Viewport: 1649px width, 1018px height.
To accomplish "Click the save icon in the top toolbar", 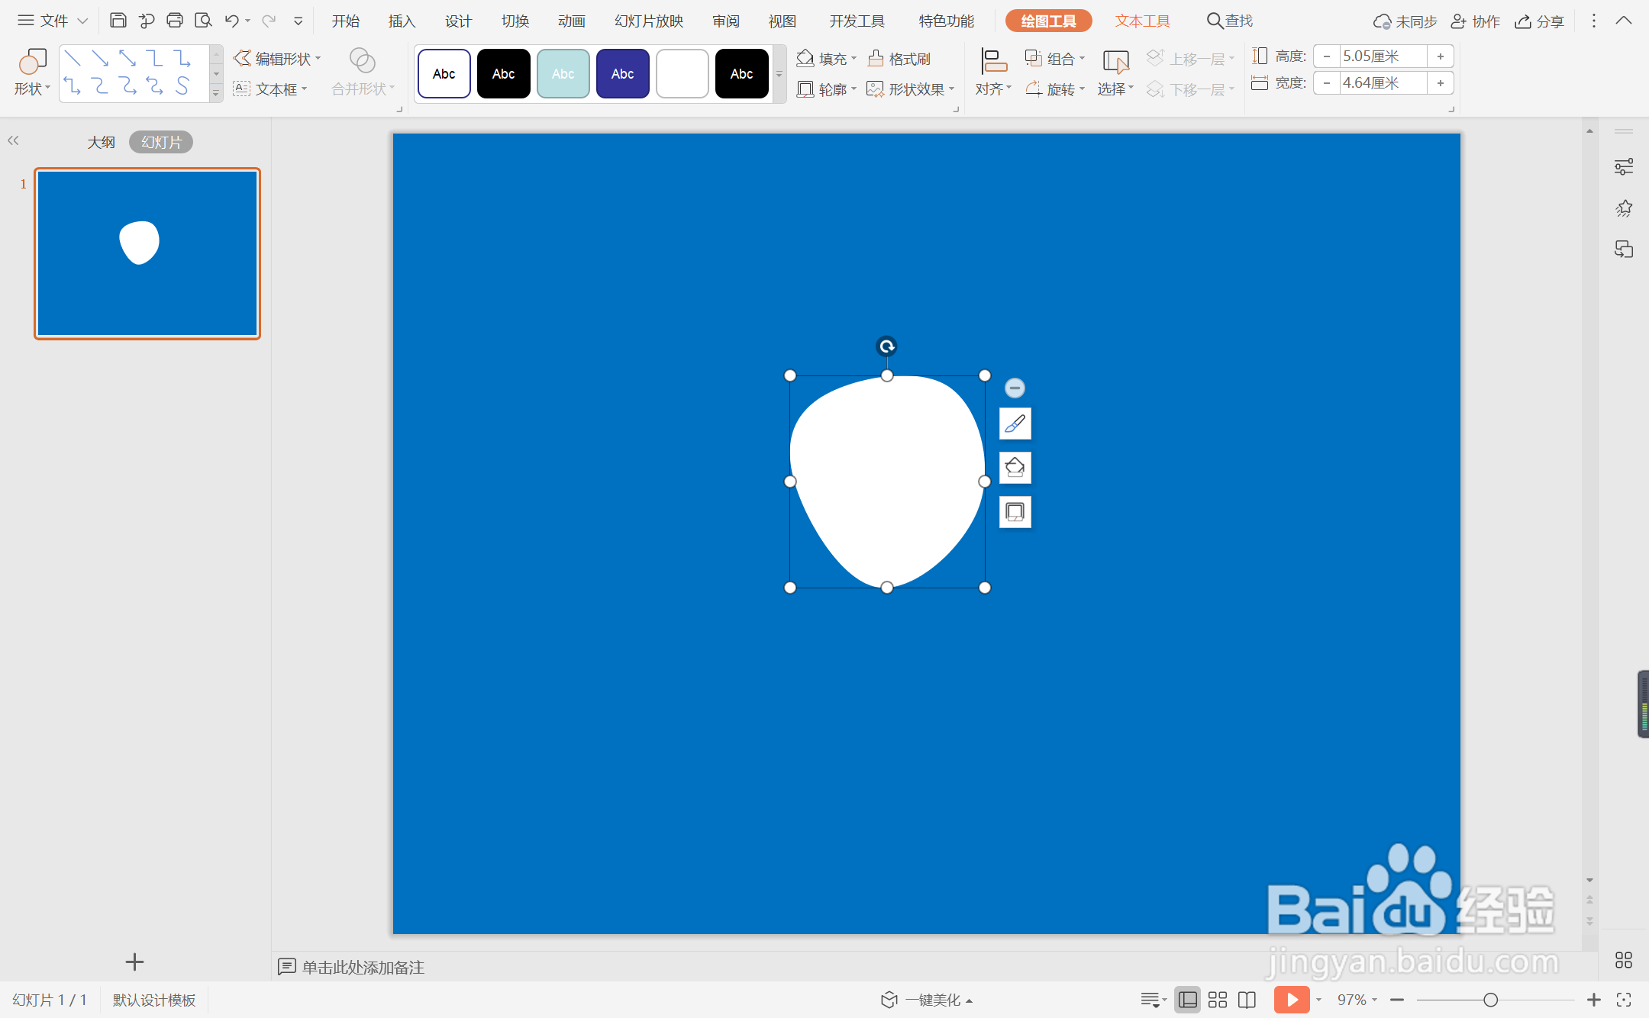I will tap(118, 21).
